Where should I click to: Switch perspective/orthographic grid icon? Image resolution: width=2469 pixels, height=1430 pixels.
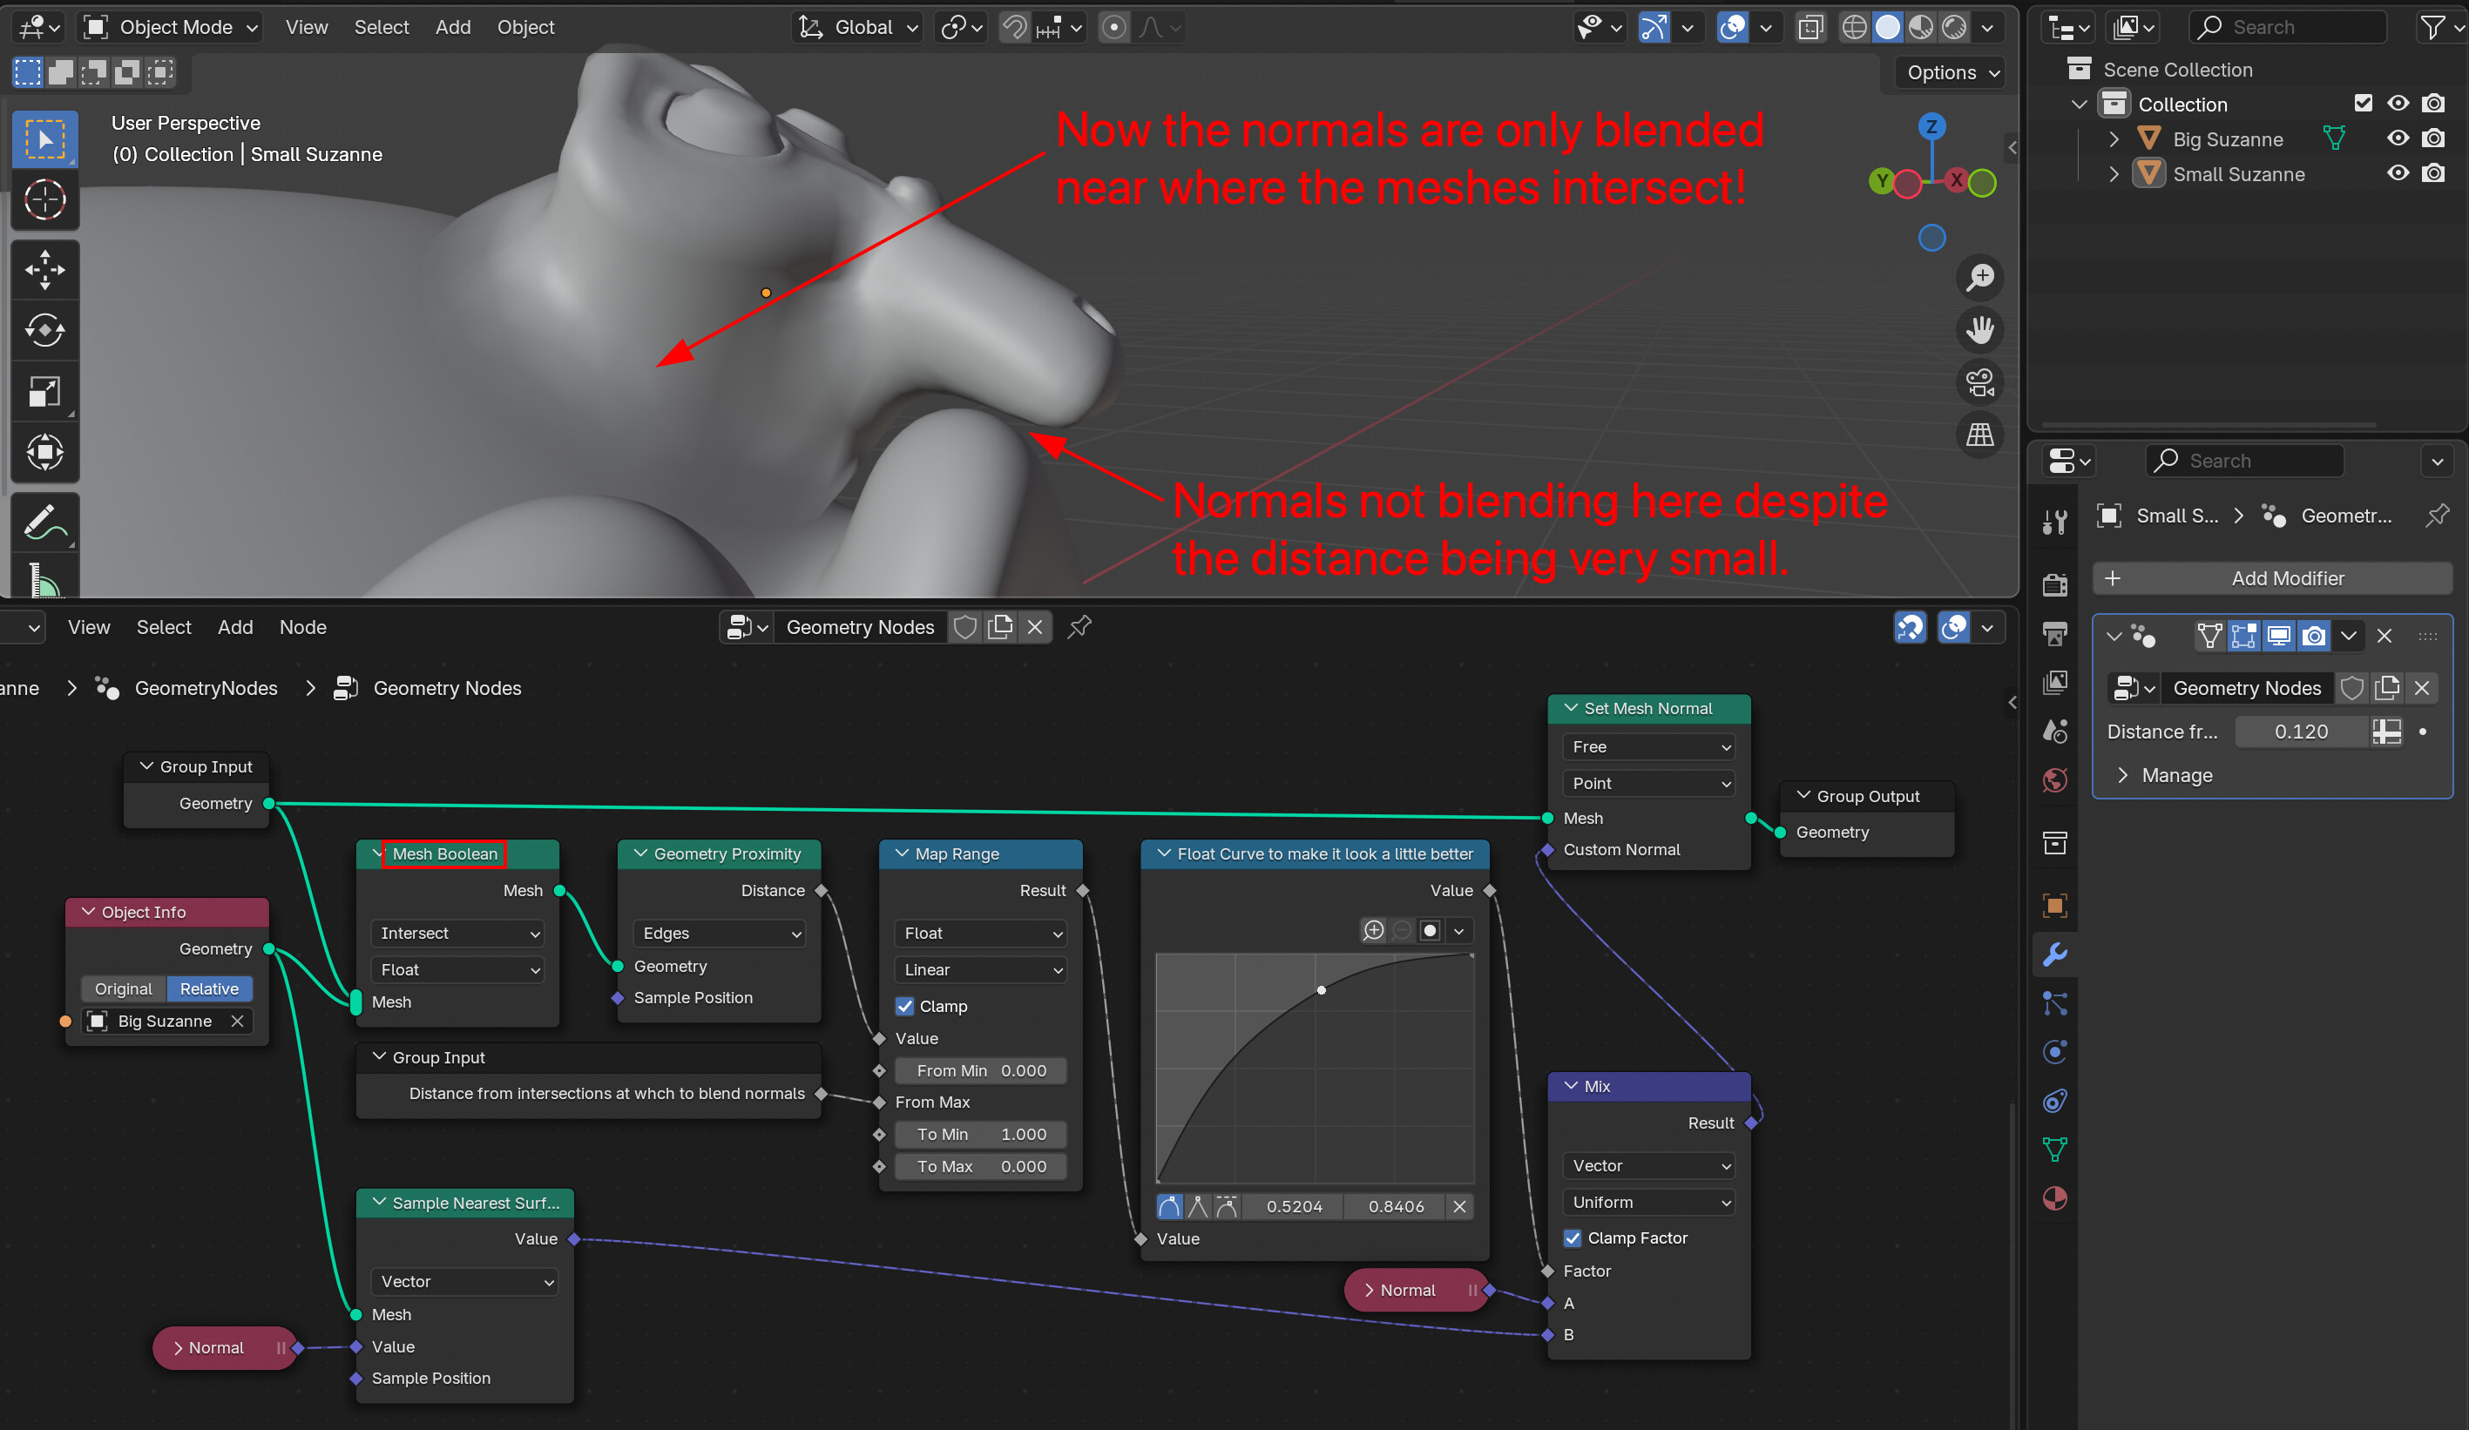(x=1980, y=434)
